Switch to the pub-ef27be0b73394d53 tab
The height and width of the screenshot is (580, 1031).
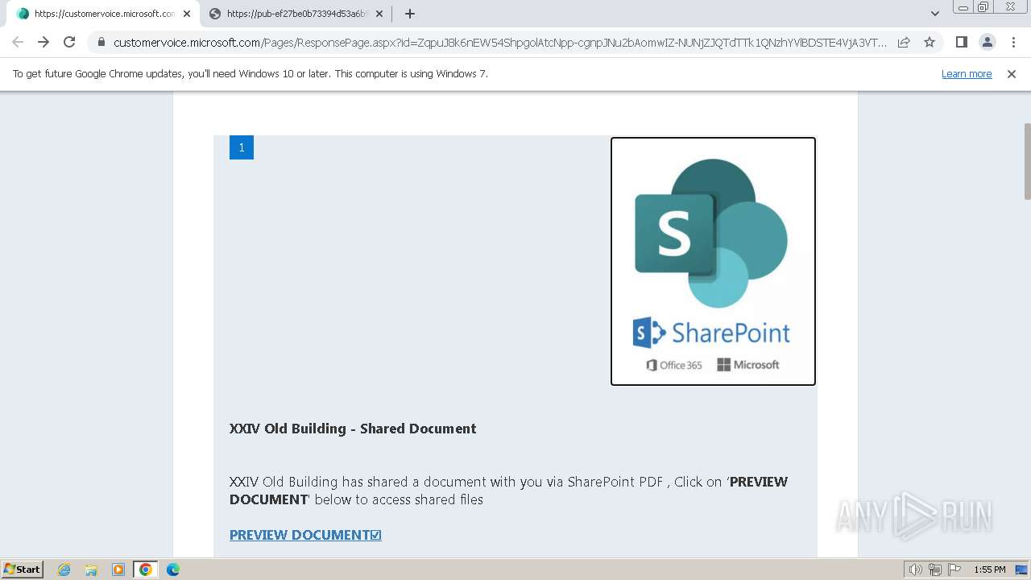pyautogui.click(x=295, y=14)
